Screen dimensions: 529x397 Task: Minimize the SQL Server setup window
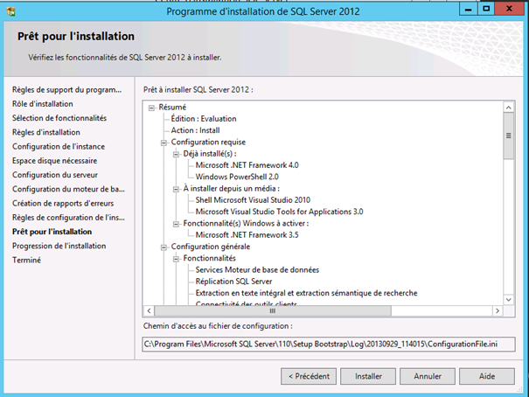469,9
